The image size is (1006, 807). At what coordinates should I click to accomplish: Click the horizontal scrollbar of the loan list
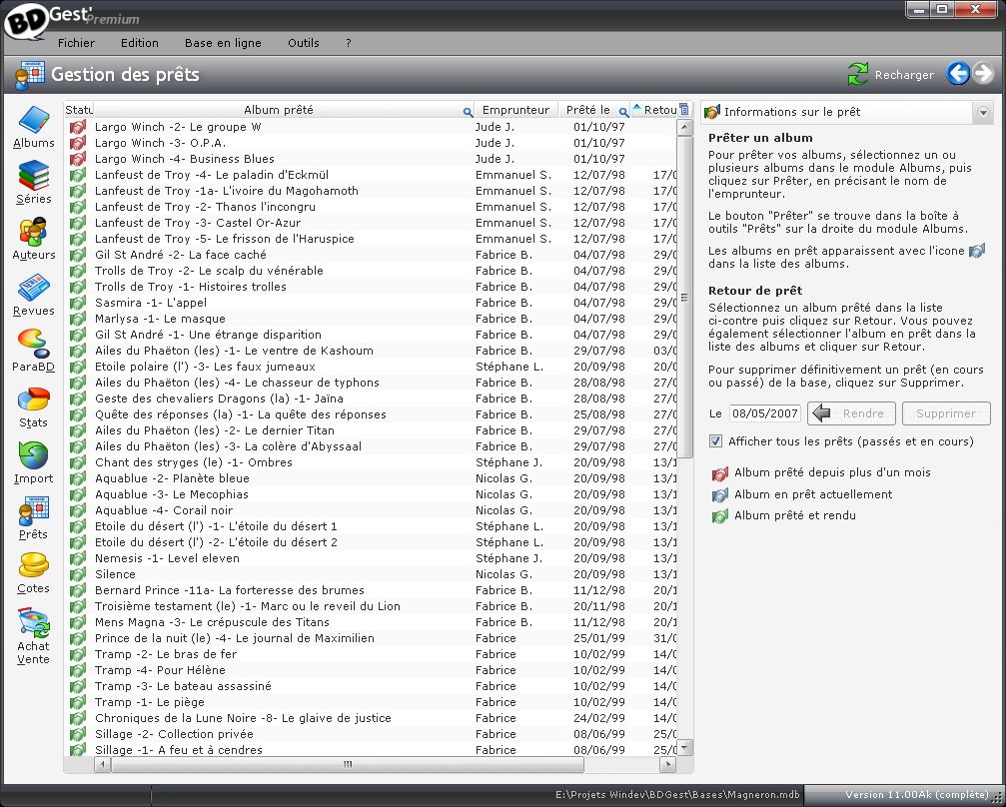[347, 765]
